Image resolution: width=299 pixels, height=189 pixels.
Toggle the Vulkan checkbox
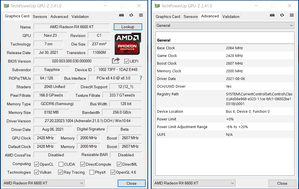[36, 172]
